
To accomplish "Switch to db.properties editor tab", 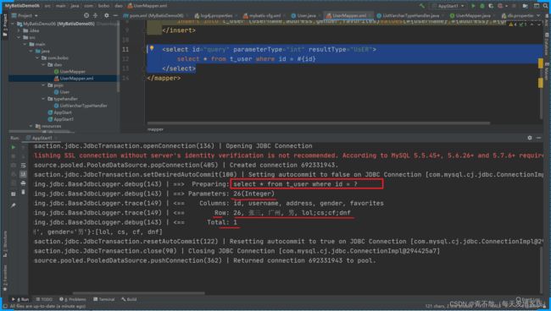I will pyautogui.click(x=517, y=15).
